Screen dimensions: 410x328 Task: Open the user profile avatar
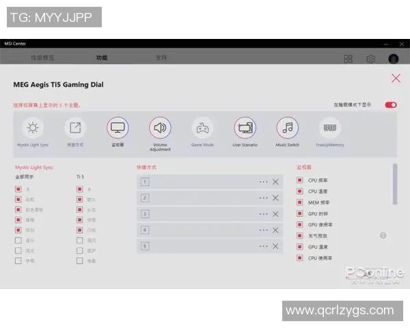[394, 59]
